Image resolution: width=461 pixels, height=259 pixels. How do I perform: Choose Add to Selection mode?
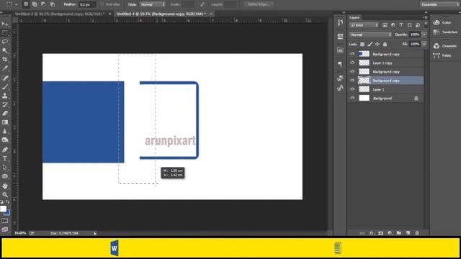tap(35, 4)
